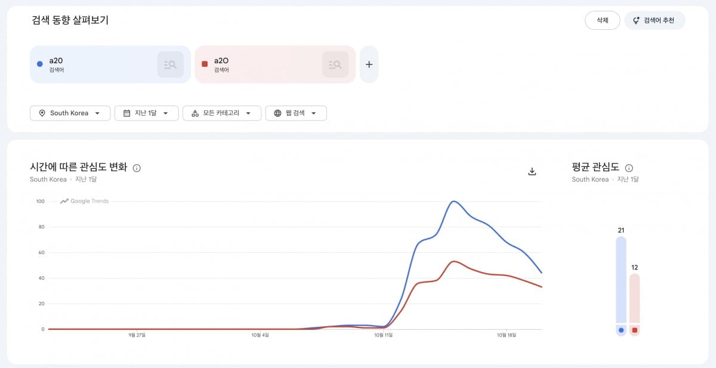
Task: Click the category shapes icon
Action: click(x=195, y=113)
